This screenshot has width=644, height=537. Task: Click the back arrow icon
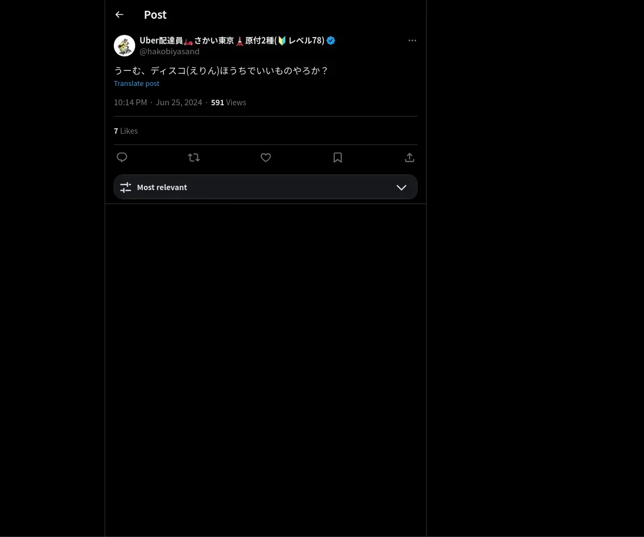tap(119, 14)
